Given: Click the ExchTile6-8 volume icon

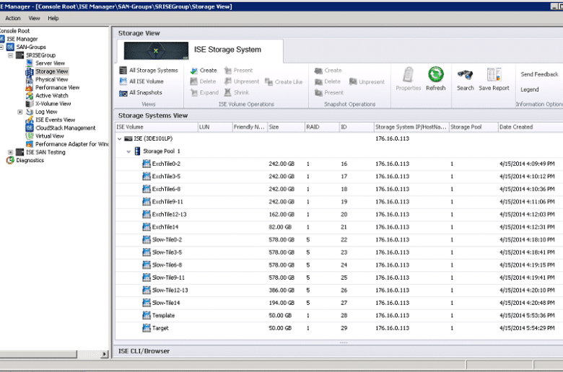Looking at the screenshot, I should [x=147, y=189].
